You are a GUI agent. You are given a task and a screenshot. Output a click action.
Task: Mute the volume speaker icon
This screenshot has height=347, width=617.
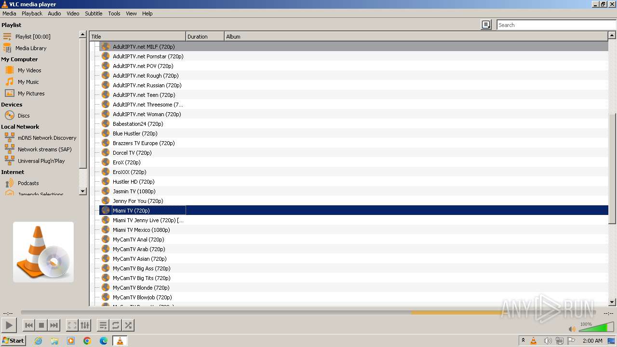click(x=572, y=329)
